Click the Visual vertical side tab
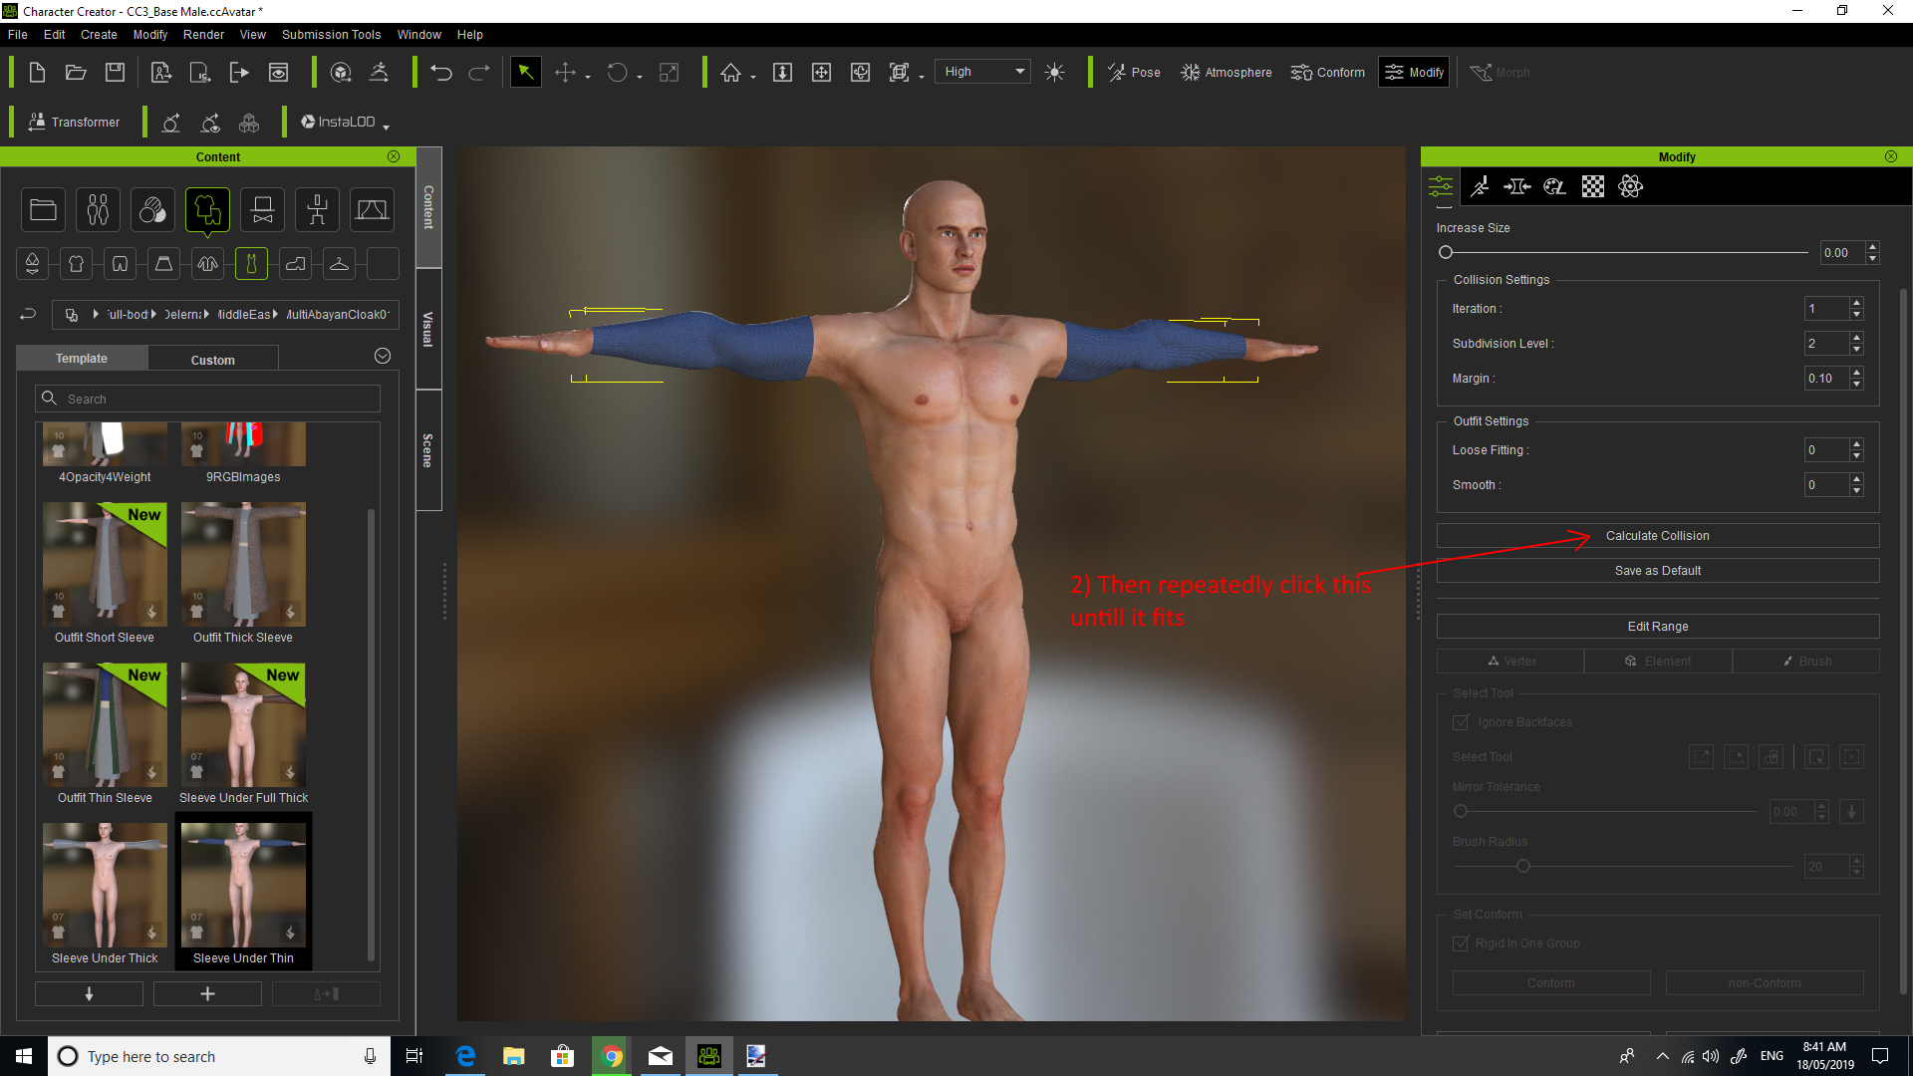1913x1076 pixels. point(428,329)
